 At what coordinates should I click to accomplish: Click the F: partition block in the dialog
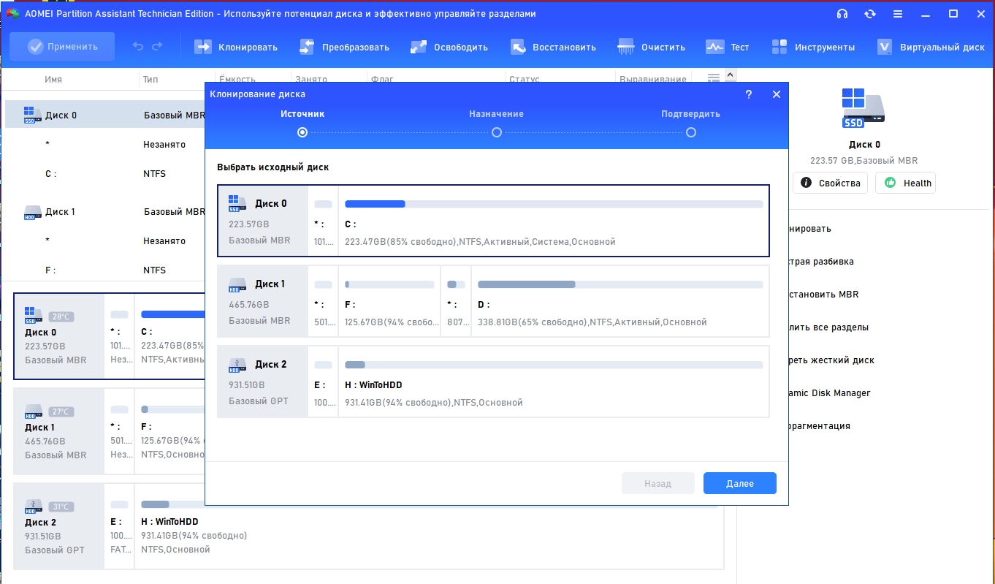(389, 301)
